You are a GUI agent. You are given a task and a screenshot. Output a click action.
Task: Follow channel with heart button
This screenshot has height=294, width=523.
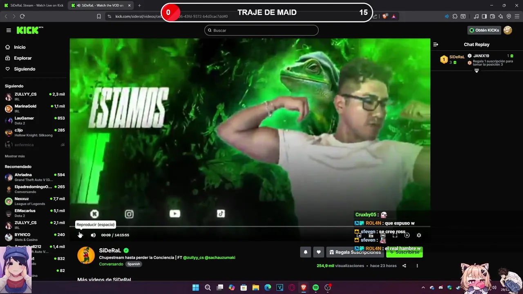coord(319,252)
